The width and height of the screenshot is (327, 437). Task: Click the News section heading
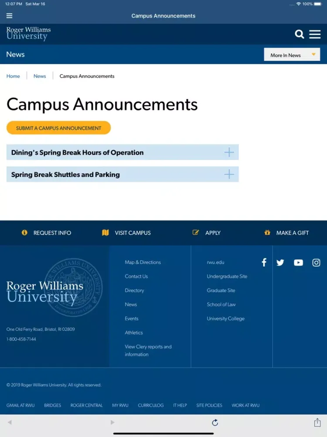(15, 54)
